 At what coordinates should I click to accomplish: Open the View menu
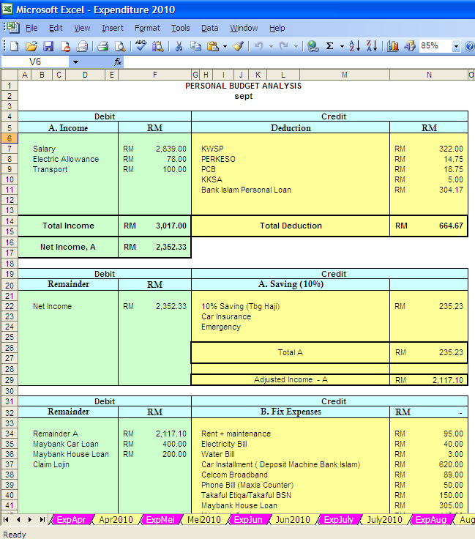pyautogui.click(x=82, y=28)
